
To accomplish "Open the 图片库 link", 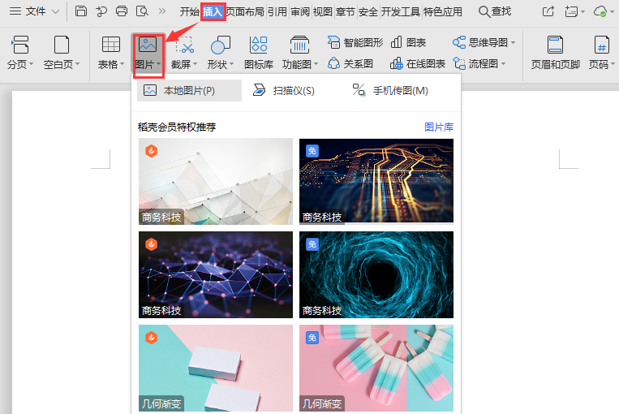I will tap(439, 127).
